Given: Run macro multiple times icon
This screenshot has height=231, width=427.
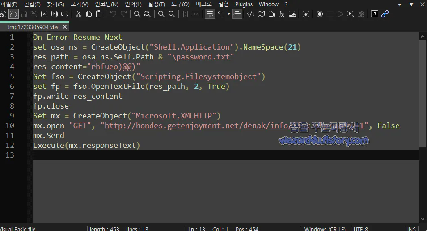Looking at the screenshot, I should pyautogui.click(x=351, y=14).
